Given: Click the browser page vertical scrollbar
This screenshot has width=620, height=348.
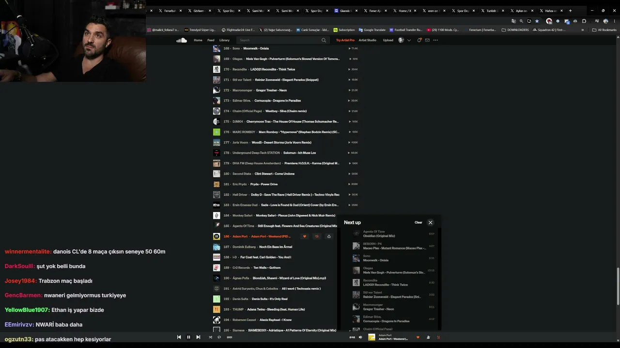Looking at the screenshot, I should (618, 286).
